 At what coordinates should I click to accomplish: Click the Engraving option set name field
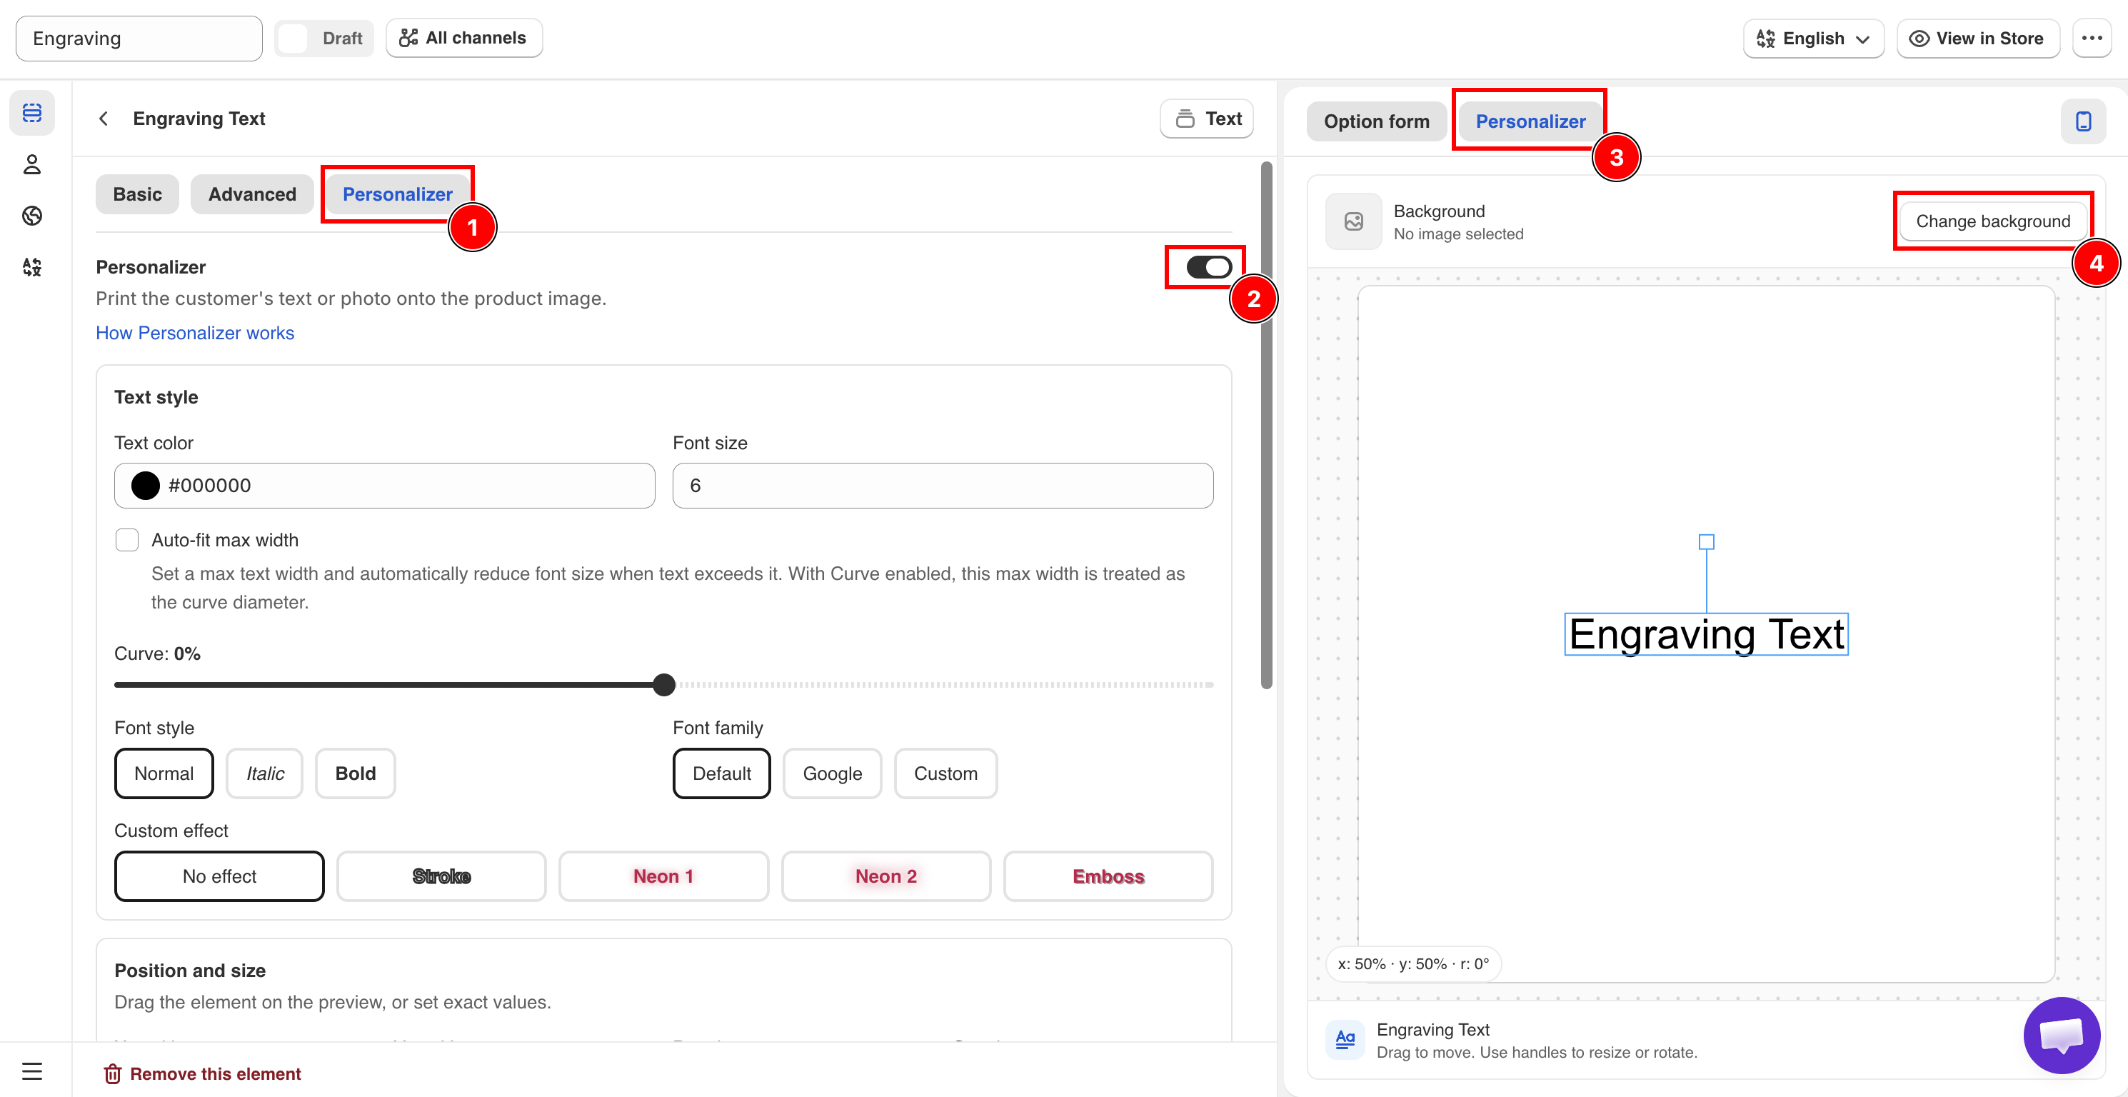(139, 39)
